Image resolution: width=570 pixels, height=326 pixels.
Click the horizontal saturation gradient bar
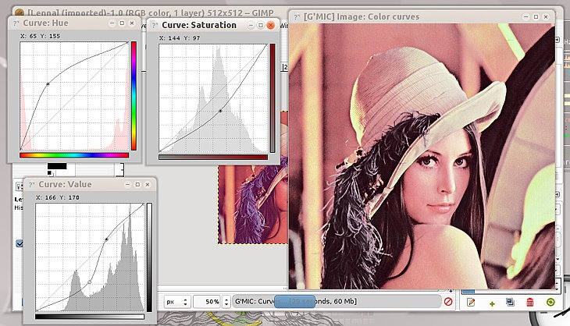pyautogui.click(x=213, y=158)
